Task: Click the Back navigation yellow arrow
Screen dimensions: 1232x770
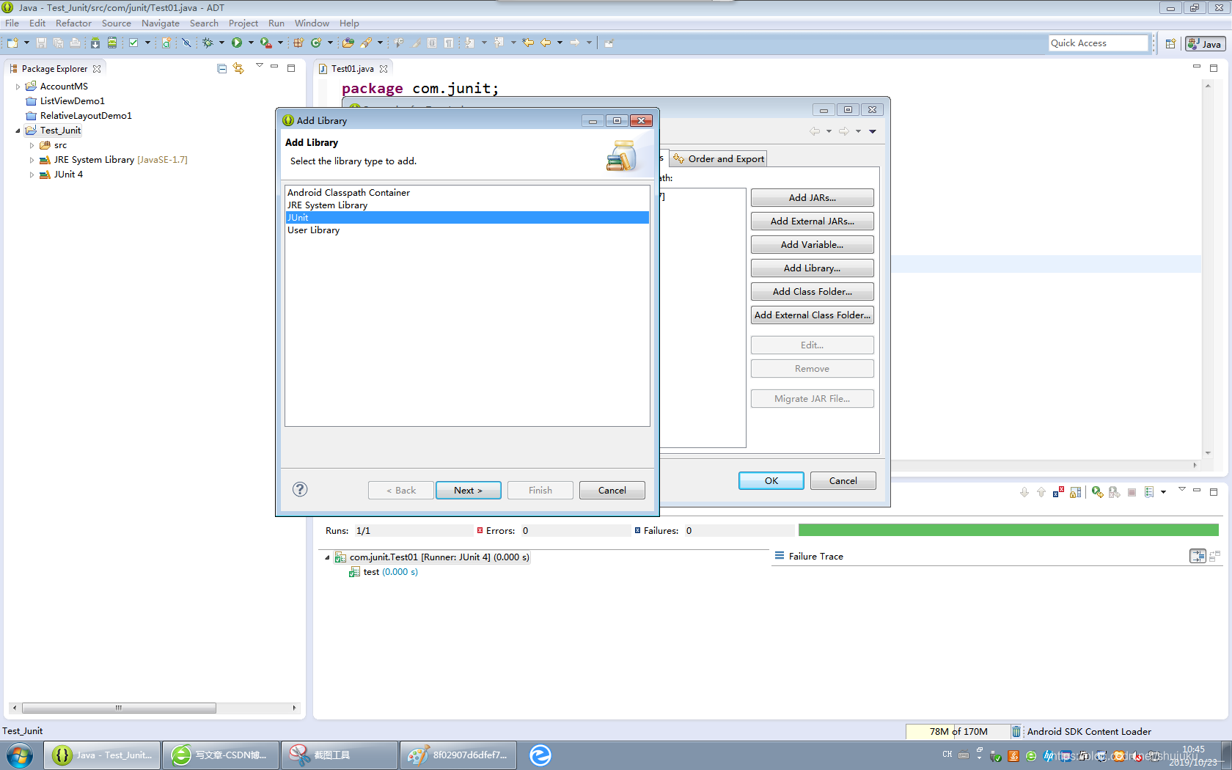Action: click(546, 43)
